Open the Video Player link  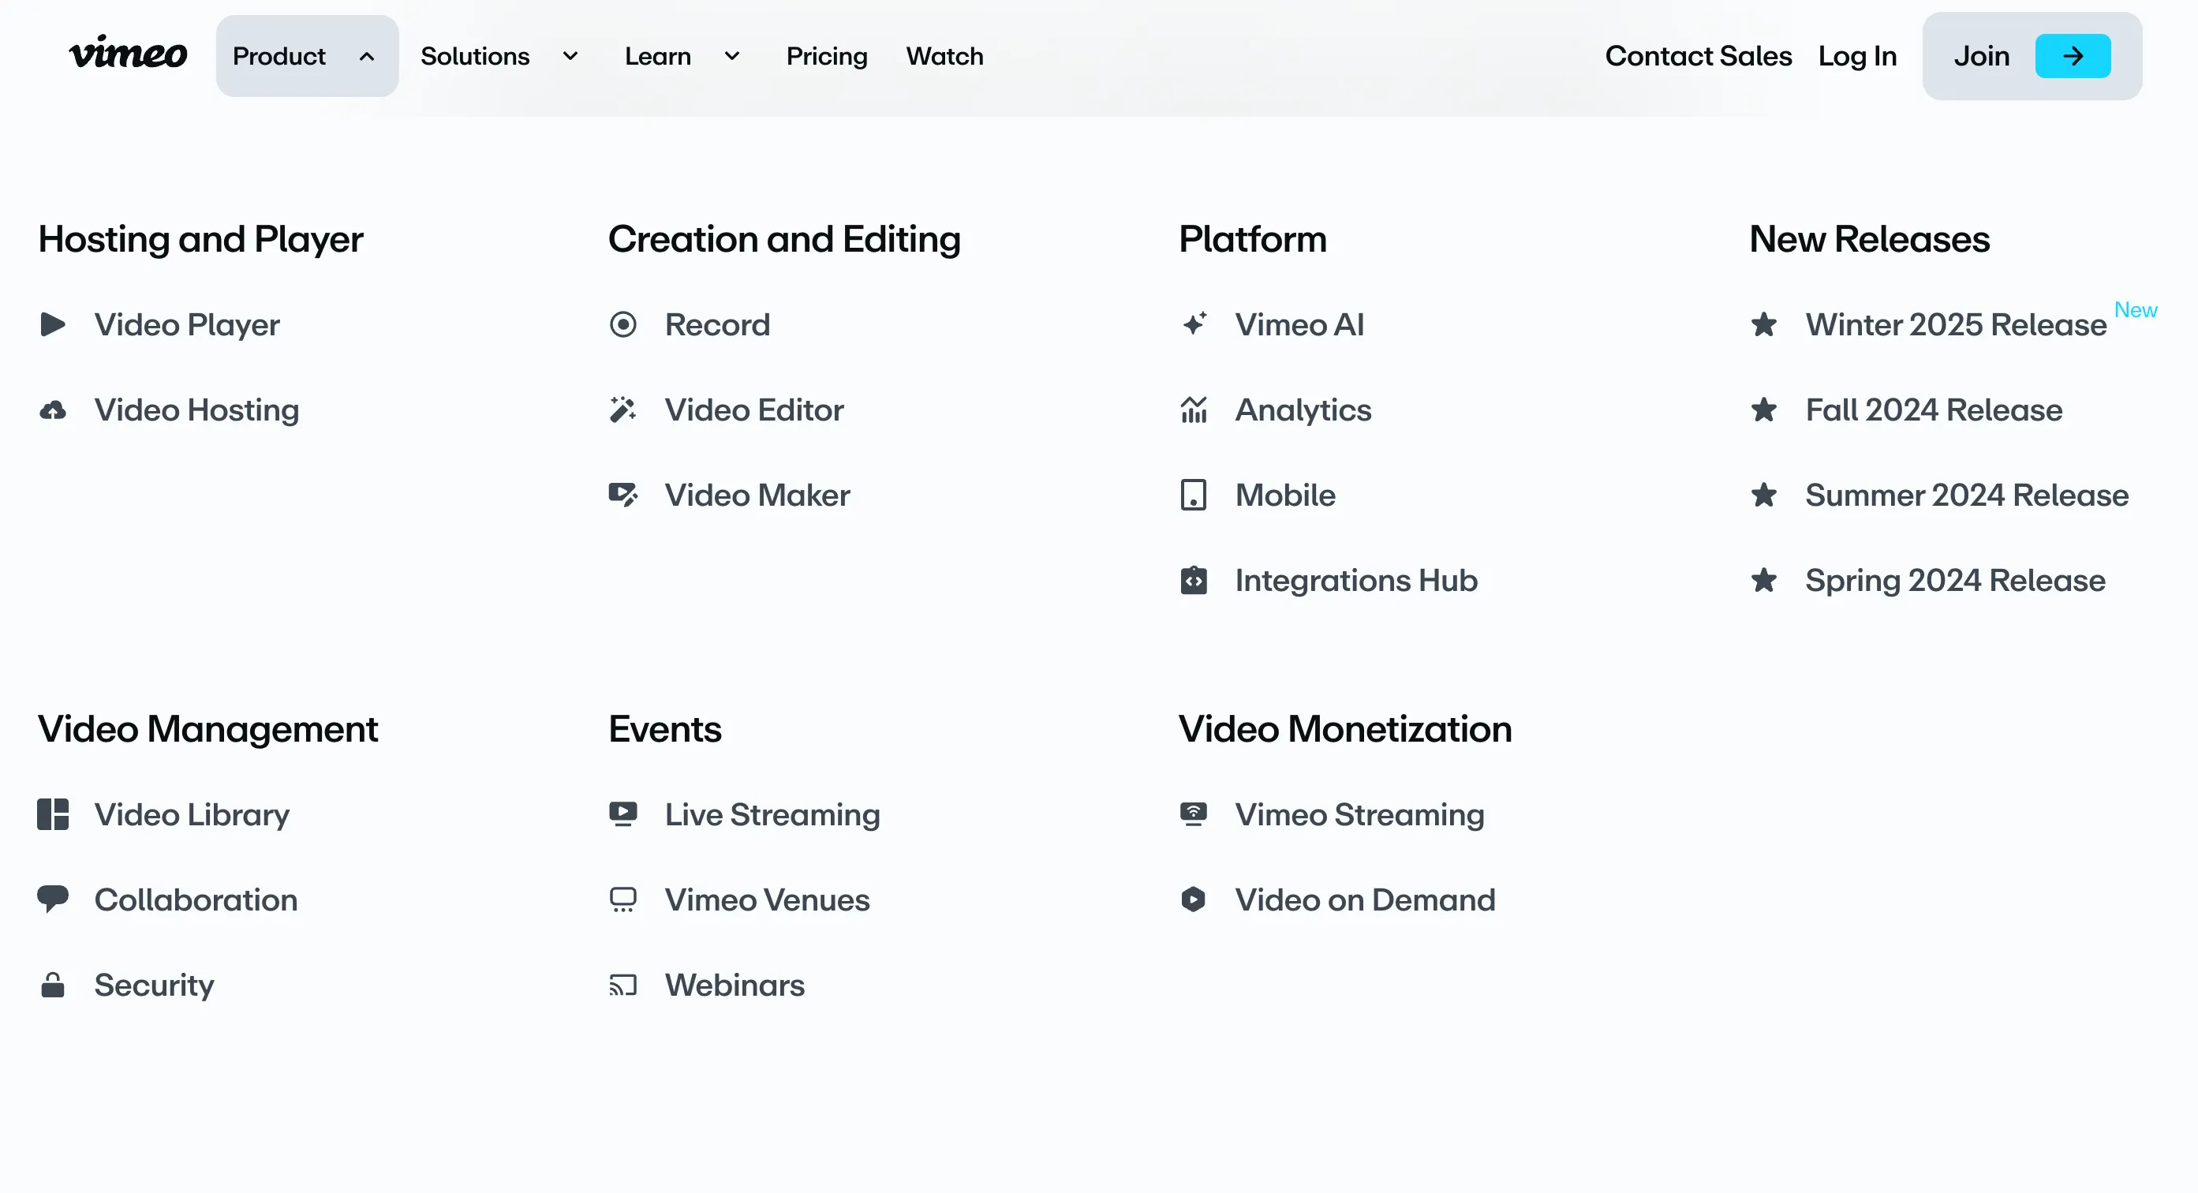click(187, 324)
